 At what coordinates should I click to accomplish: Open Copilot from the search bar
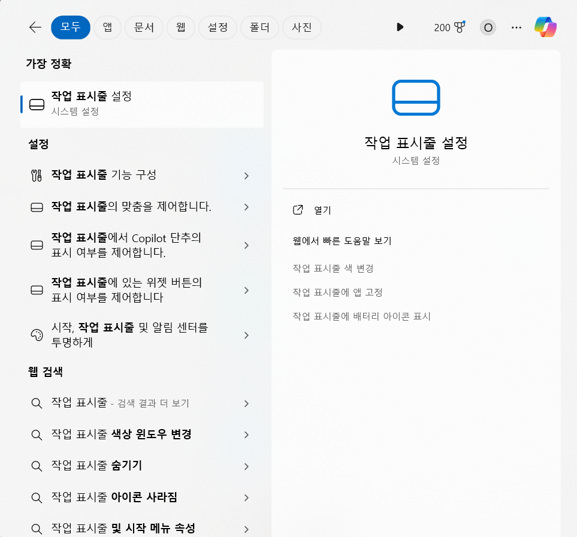click(x=546, y=27)
